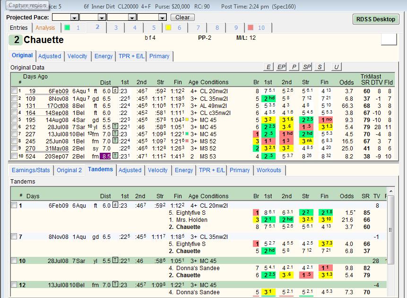Click the boxed T marker in Tandems race 10

pos(115,260)
